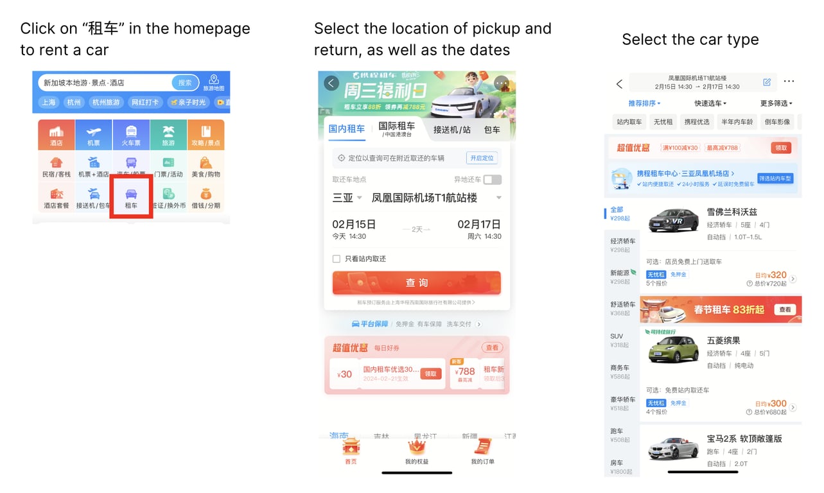824x493 pixels.
Task: Switch to the 国际租车 tab
Action: coord(397,128)
